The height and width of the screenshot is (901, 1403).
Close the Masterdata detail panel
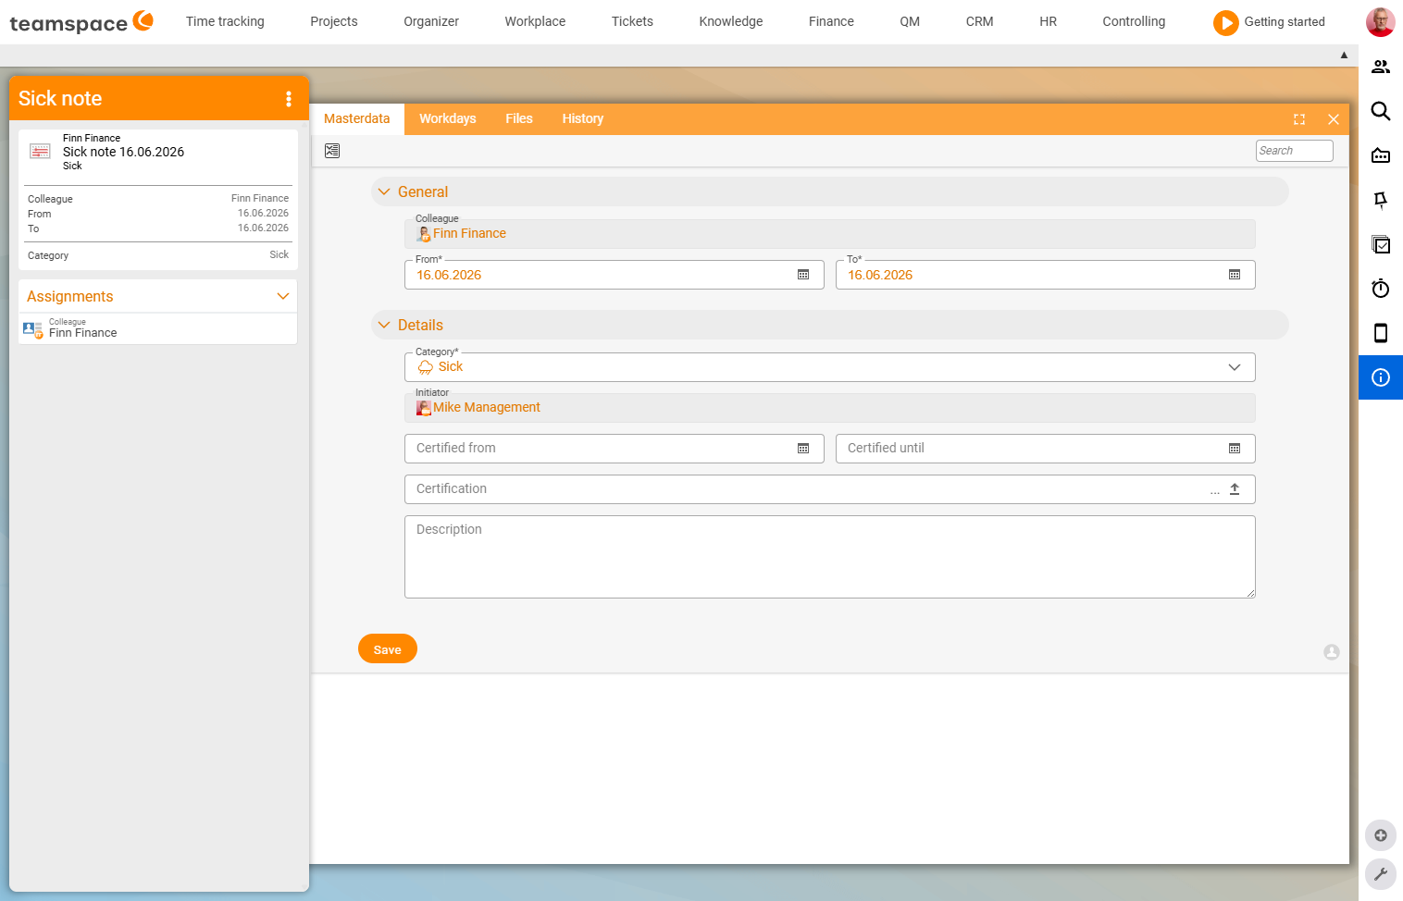tap(1334, 119)
